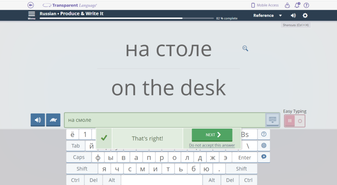Open Mobile Access
Screen dimensions: 337x185
pos(265,5)
